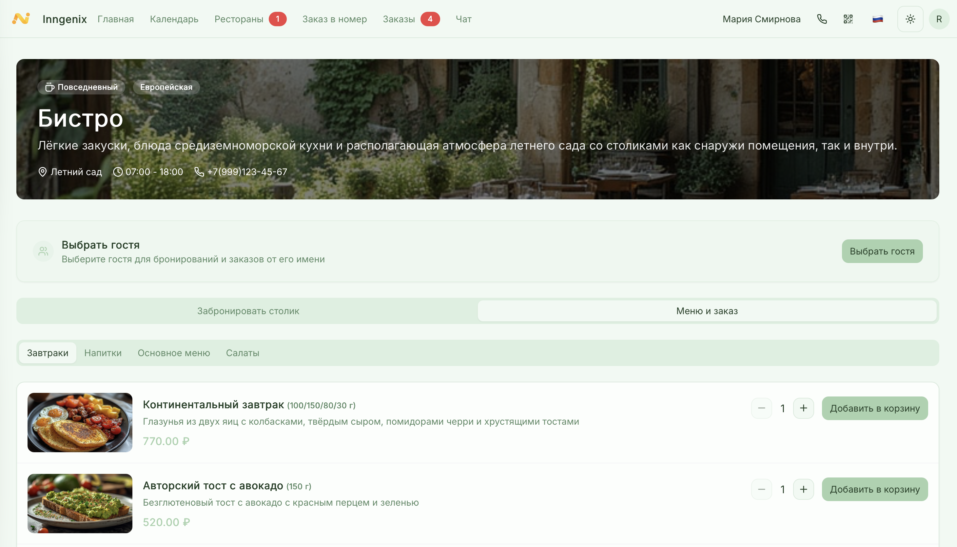957x547 pixels.
Task: Open Рестораны navigation item
Action: pos(239,19)
